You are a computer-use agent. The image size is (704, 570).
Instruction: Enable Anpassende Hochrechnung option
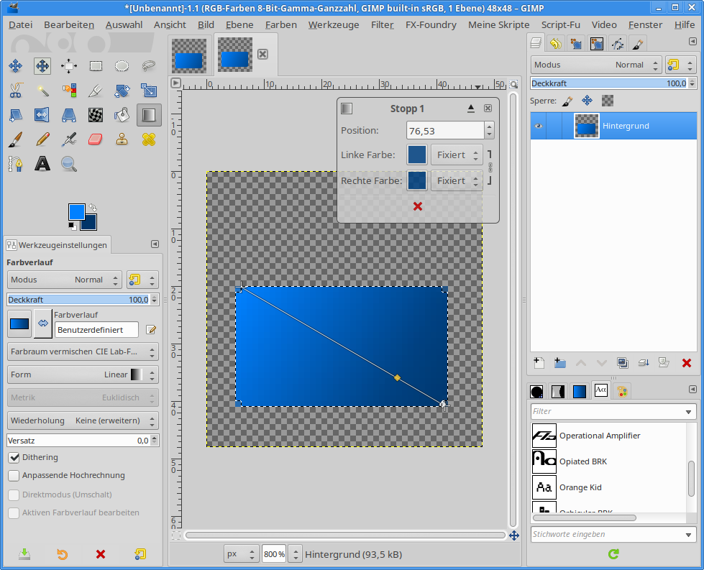(14, 475)
